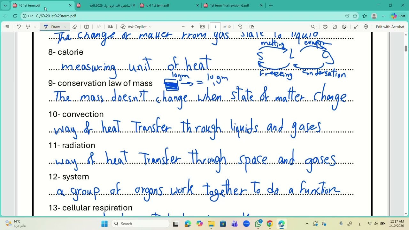409x230 pixels.
Task: Zoom in the PDF page
Action: [x=193, y=27]
